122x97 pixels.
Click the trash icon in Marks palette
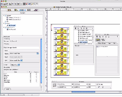[x=86, y=28]
